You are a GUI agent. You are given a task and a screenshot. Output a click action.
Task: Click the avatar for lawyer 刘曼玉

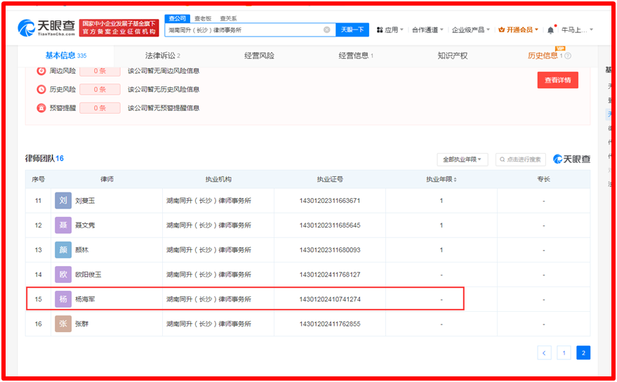point(63,201)
